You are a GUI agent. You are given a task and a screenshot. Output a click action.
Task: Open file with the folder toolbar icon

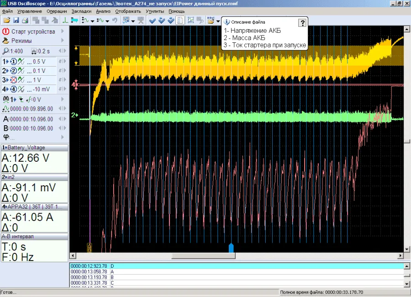coord(7,20)
